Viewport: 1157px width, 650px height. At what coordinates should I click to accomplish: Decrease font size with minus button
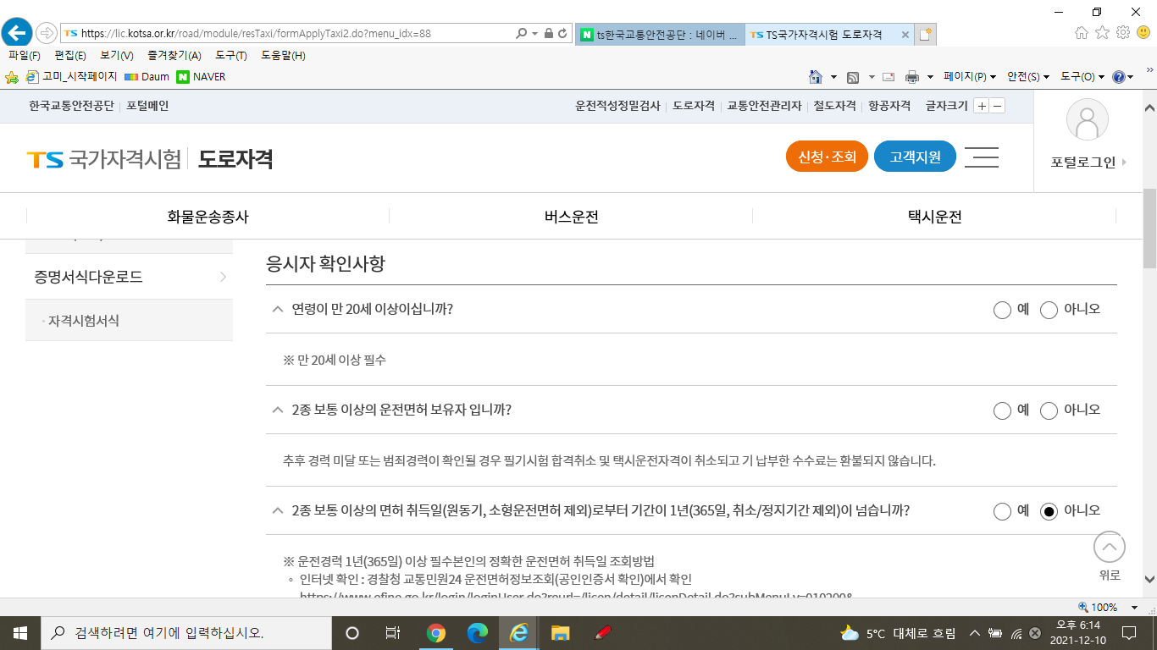(x=998, y=106)
